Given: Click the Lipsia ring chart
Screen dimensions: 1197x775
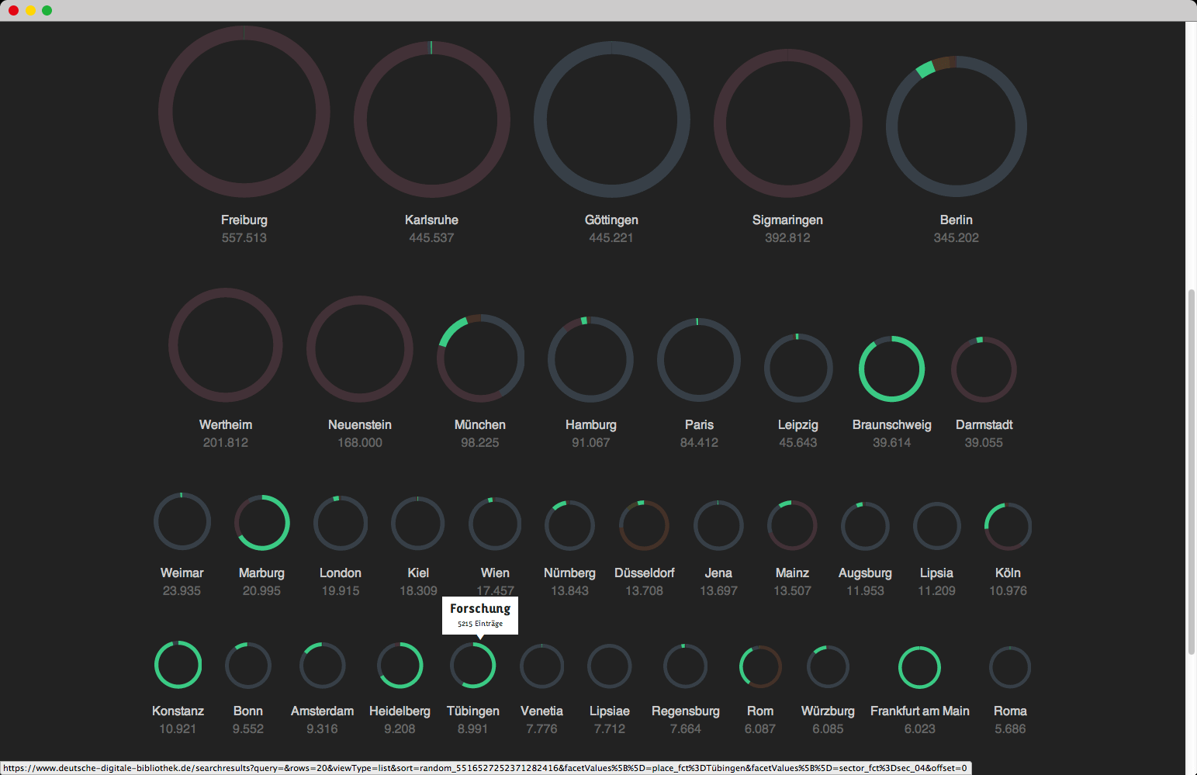Looking at the screenshot, I should [937, 526].
